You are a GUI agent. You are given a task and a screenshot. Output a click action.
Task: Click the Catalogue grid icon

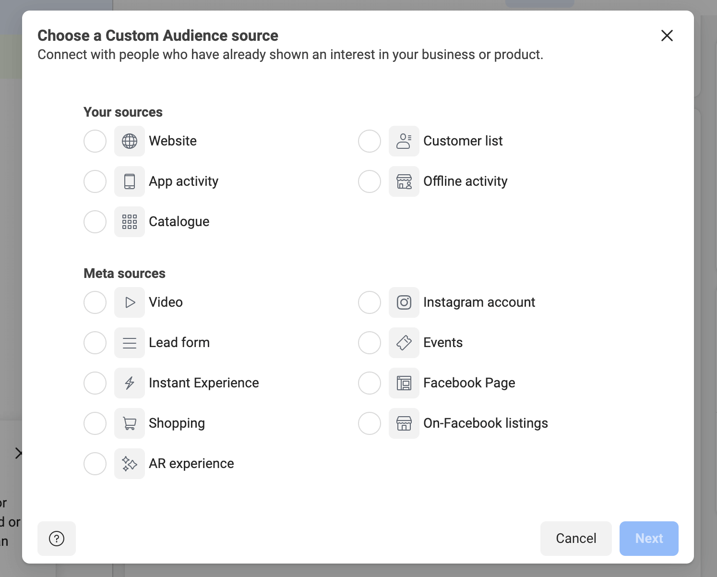[x=129, y=221]
